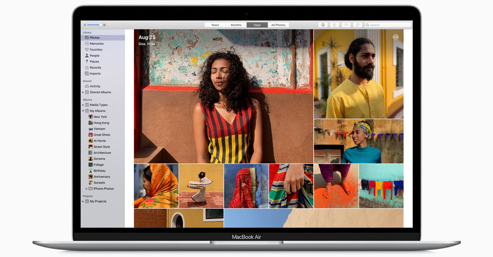493x257 pixels.
Task: Switch to the Years view tab
Action: tap(215, 25)
